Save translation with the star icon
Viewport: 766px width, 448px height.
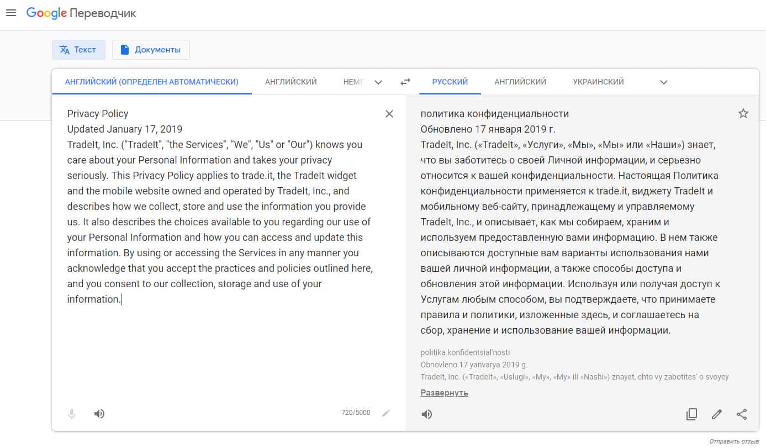[743, 114]
